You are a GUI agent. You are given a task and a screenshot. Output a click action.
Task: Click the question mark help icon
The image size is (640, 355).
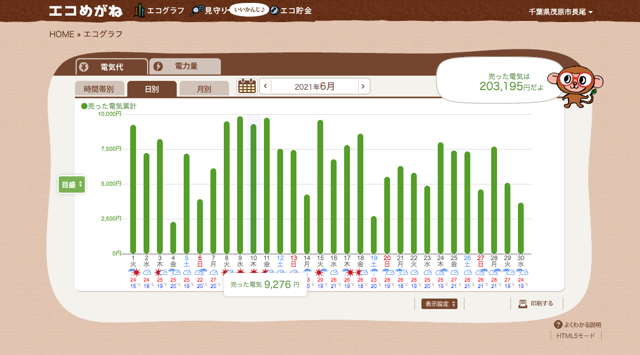(558, 324)
